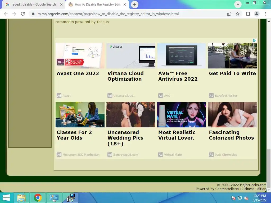Open the Avast One 2022 ad image

[x=80, y=56]
